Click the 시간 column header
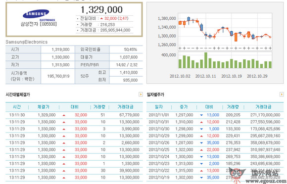The image size is (287, 184). 17,107
